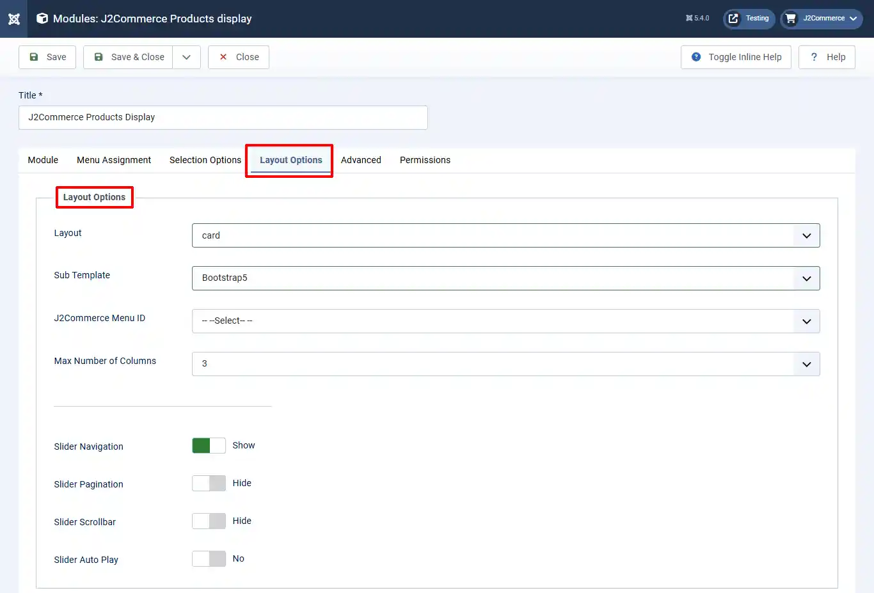This screenshot has height=593, width=874.
Task: Open the Layout dropdown showing card
Action: coord(505,235)
